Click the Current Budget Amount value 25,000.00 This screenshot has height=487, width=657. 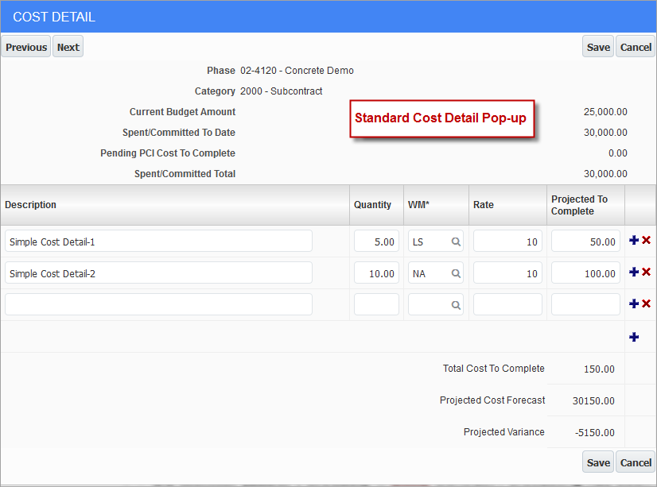tap(605, 112)
